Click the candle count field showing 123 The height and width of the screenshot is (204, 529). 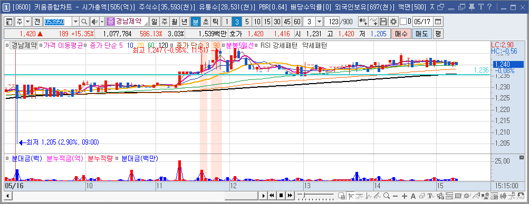coord(332,22)
